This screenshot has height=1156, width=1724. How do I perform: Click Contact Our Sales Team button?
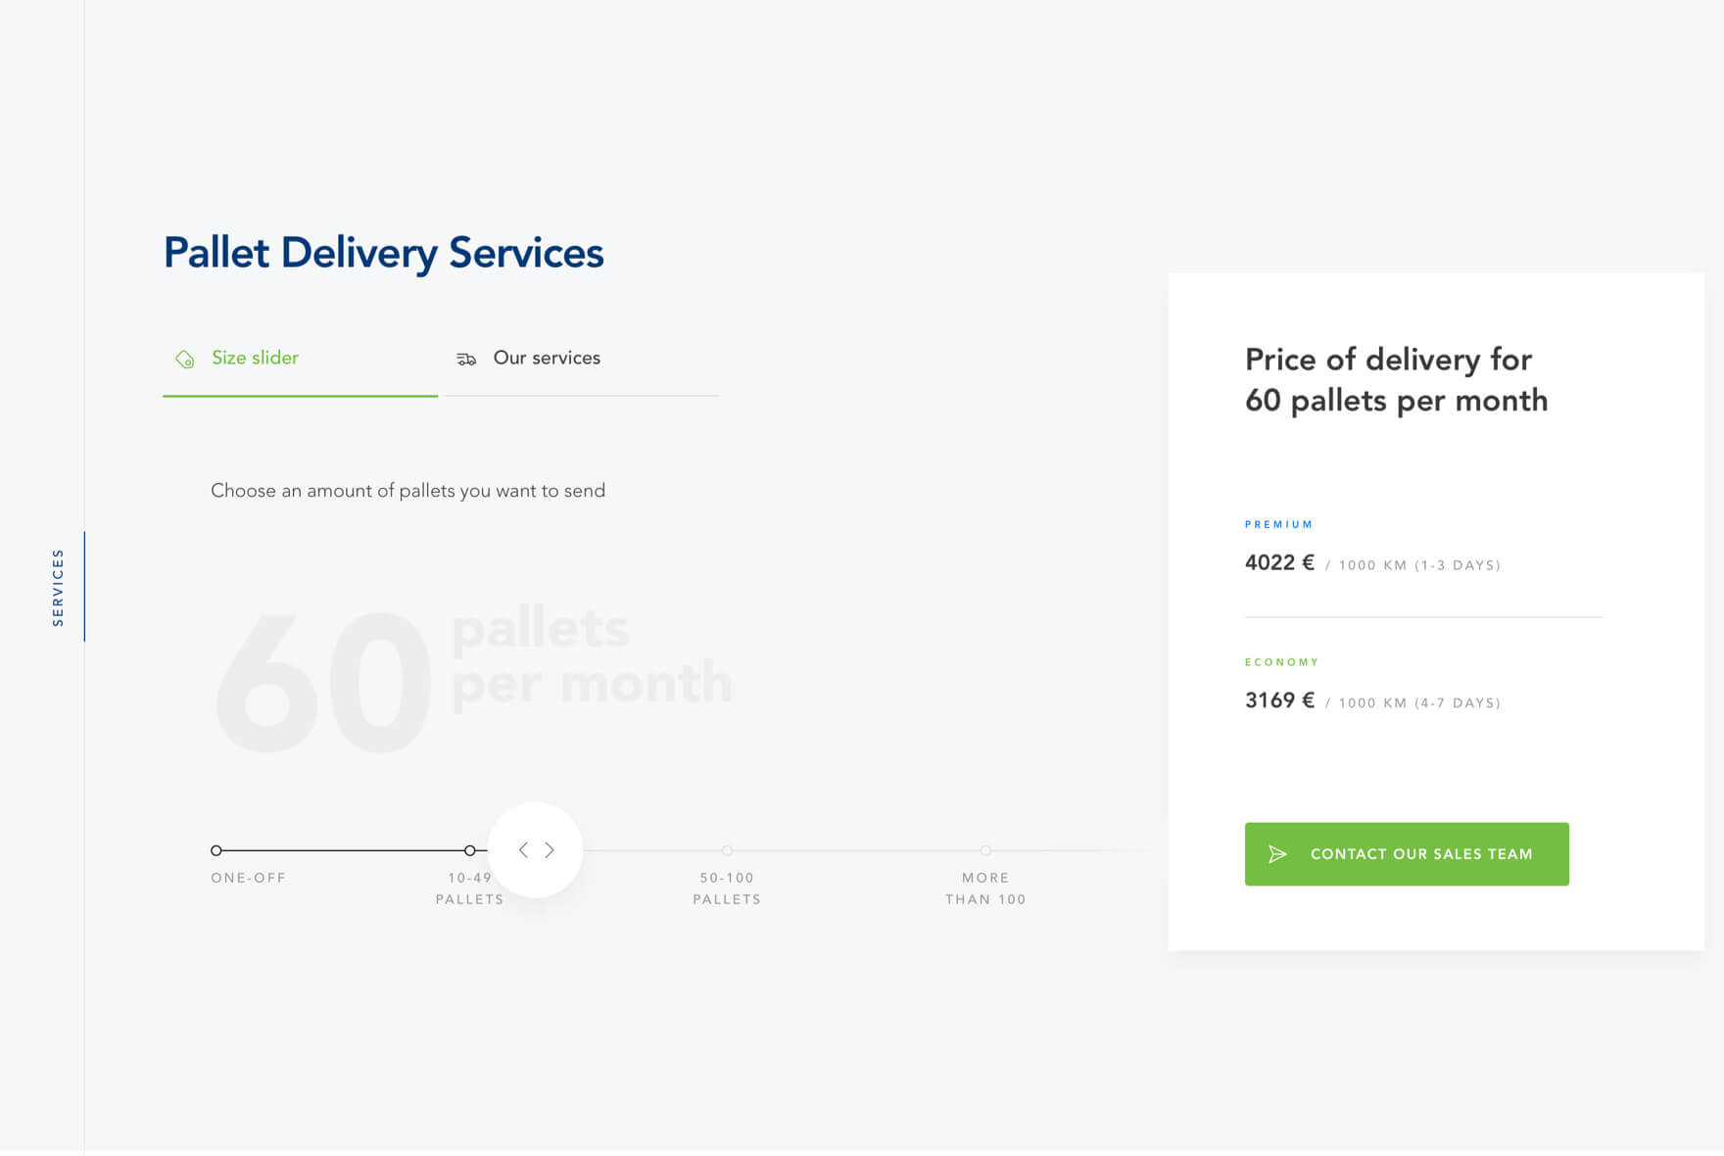coord(1407,854)
